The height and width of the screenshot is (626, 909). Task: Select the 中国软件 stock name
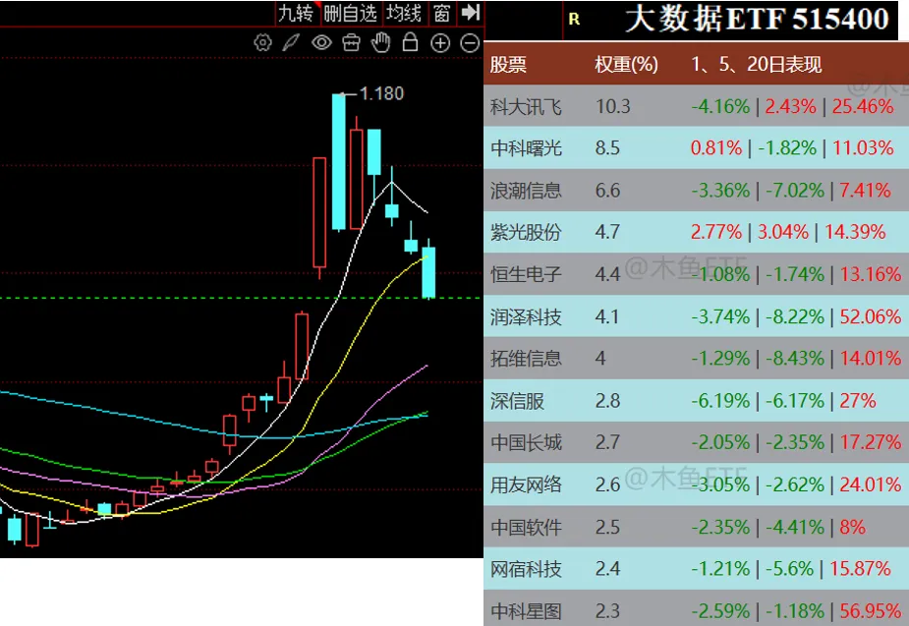click(x=526, y=527)
